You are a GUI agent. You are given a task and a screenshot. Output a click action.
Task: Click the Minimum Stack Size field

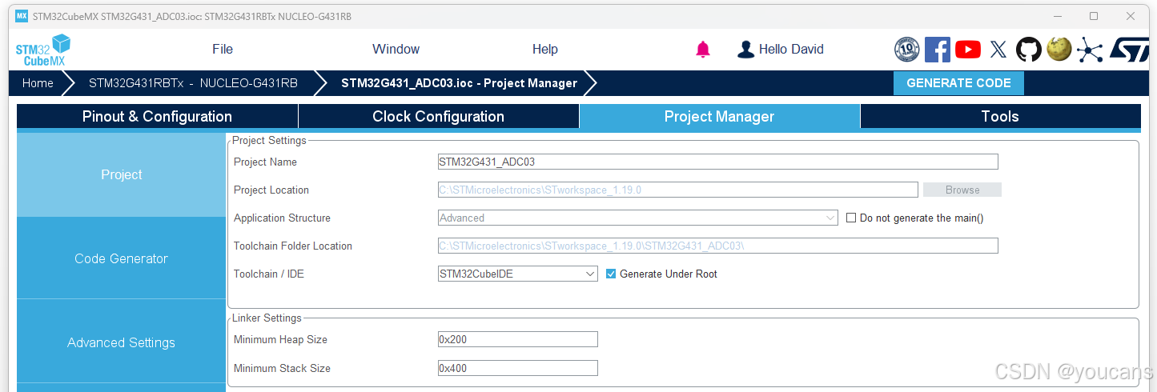click(518, 368)
